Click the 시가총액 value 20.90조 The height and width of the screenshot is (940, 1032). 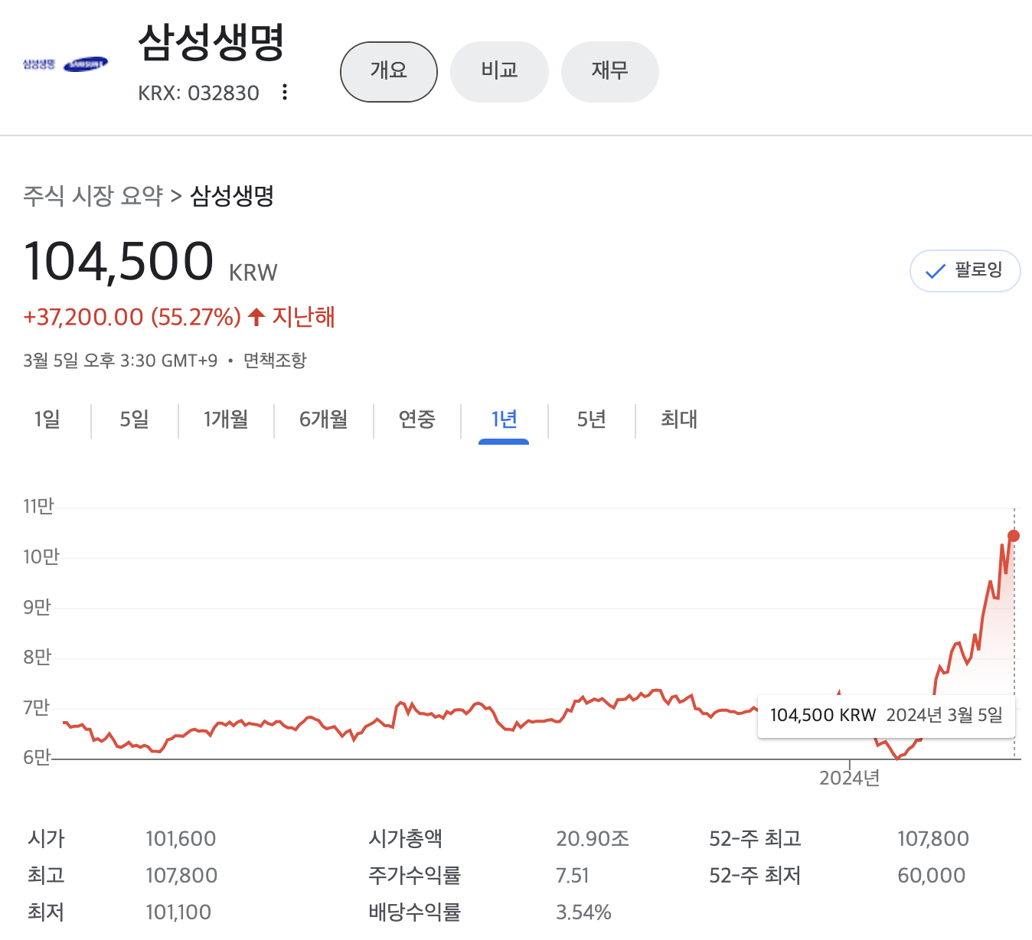[593, 839]
